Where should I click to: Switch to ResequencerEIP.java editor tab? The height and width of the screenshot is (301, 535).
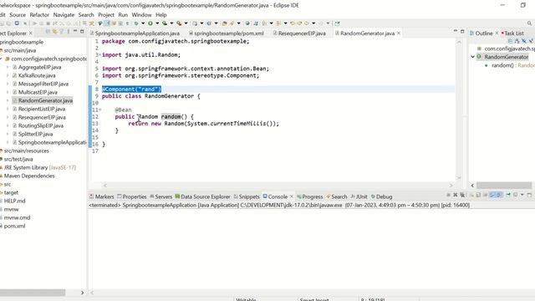pyautogui.click(x=299, y=33)
